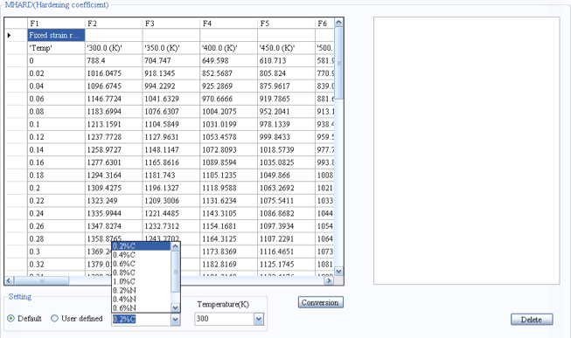Click the table's horizontal scrollbar right arrow
This screenshot has height=338, width=571.
tap(329, 280)
